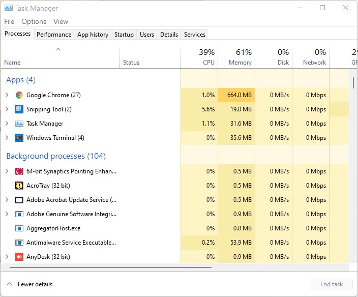Click the Task Manager title bar icon

coord(9,8)
